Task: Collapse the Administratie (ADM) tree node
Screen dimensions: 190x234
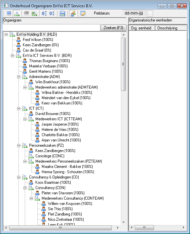Action: pos(19,77)
